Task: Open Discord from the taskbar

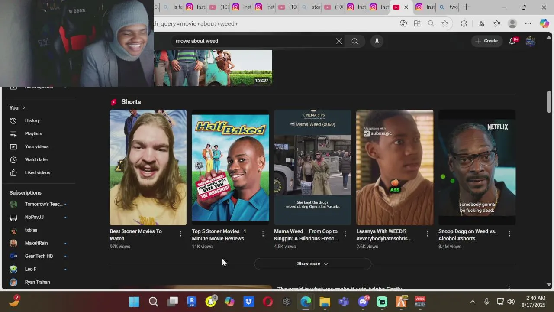Action: point(363,302)
